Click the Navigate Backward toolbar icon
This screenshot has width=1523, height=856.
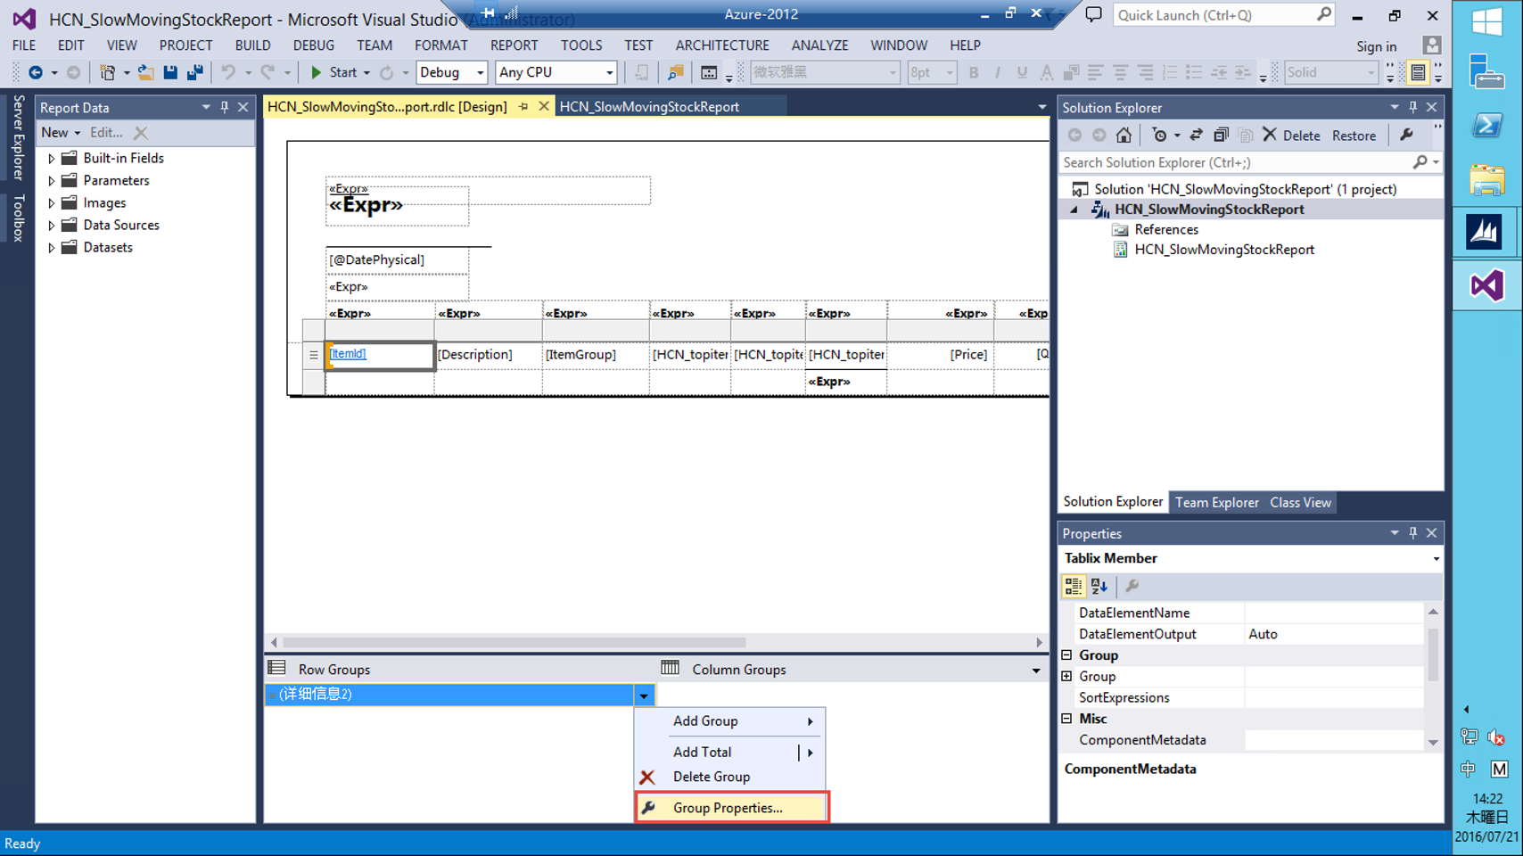click(36, 72)
